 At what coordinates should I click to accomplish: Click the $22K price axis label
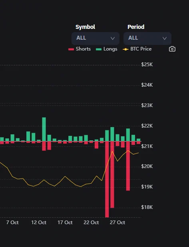[x=147, y=126]
